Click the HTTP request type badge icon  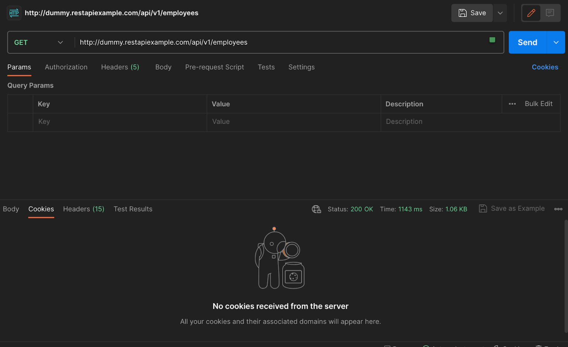pyautogui.click(x=14, y=13)
